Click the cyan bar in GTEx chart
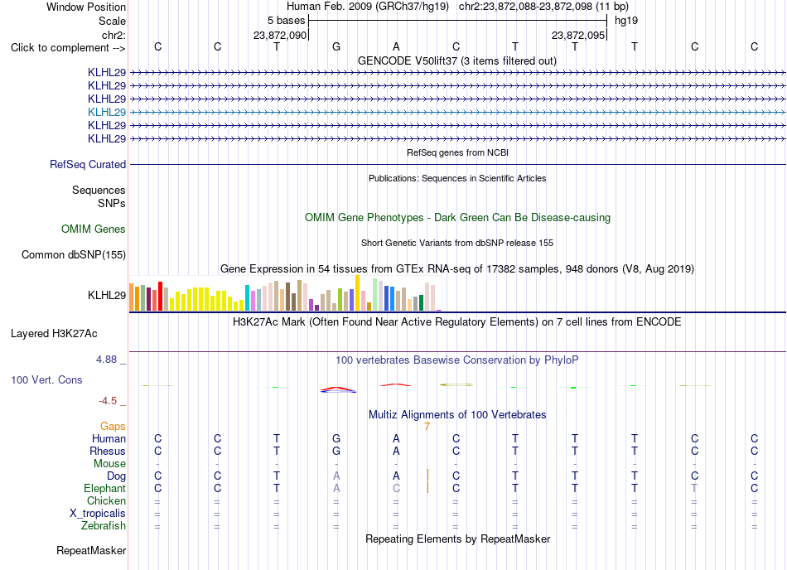 point(248,298)
